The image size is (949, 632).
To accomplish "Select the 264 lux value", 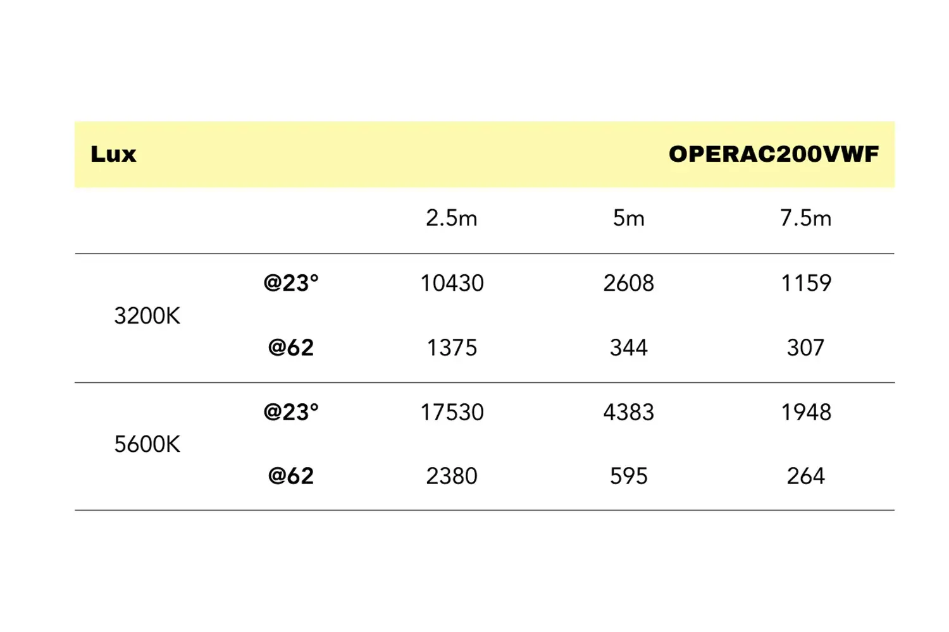I will point(806,476).
